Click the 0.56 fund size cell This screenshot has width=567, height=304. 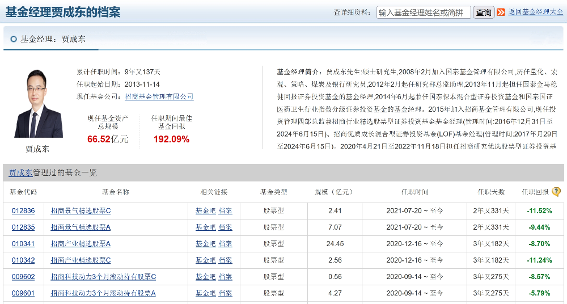click(335, 277)
